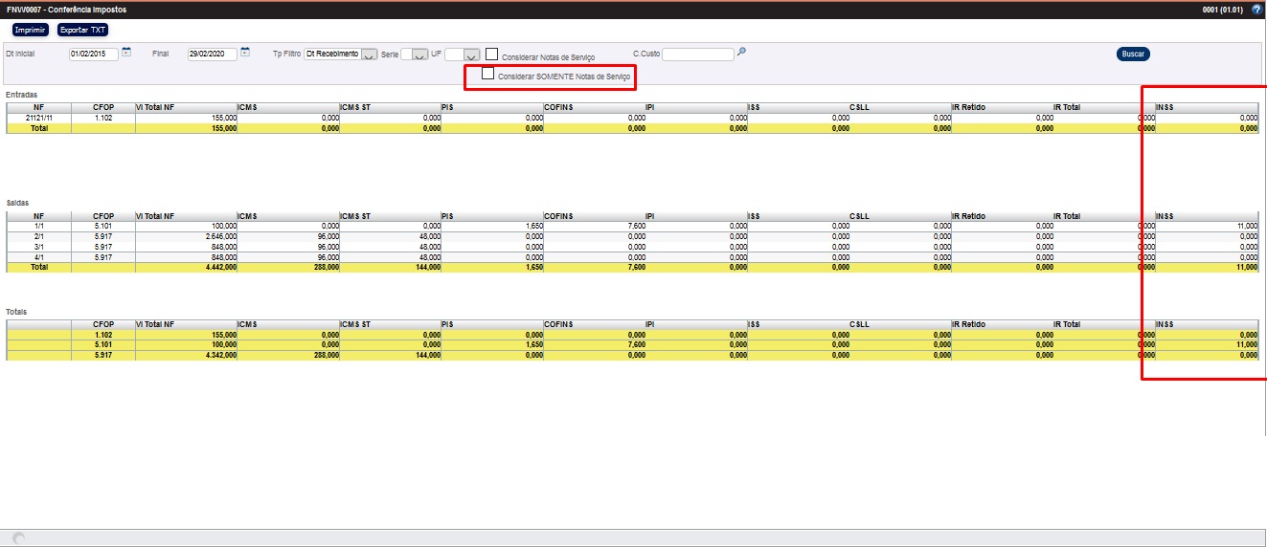Click the Final date input field
The image size is (1267, 548).
click(x=212, y=55)
